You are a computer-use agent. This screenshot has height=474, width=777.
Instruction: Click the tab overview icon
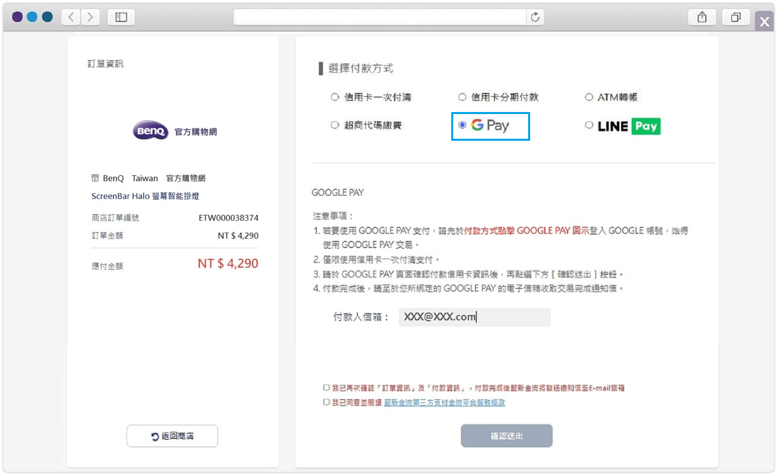click(736, 17)
